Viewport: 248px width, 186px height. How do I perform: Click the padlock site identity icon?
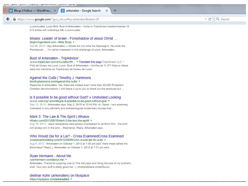(14, 19)
